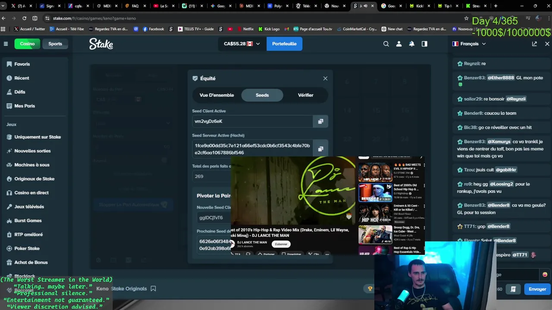Image resolution: width=552 pixels, height=310 pixels.
Task: Go back in the browser
Action: coord(4,18)
